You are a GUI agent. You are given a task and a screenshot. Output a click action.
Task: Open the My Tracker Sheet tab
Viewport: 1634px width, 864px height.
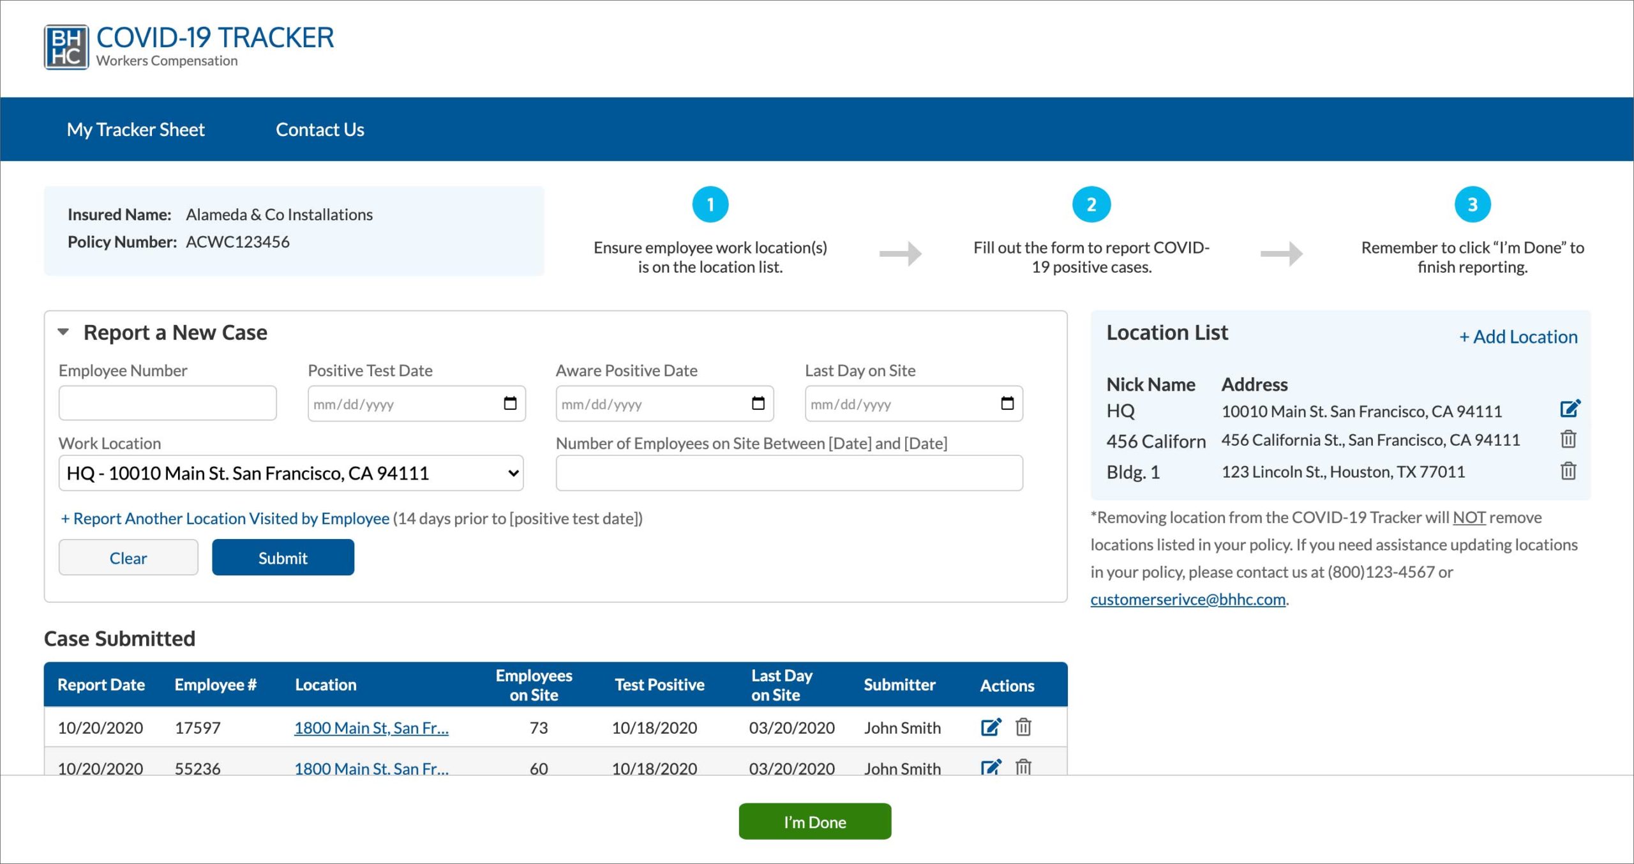coord(136,130)
